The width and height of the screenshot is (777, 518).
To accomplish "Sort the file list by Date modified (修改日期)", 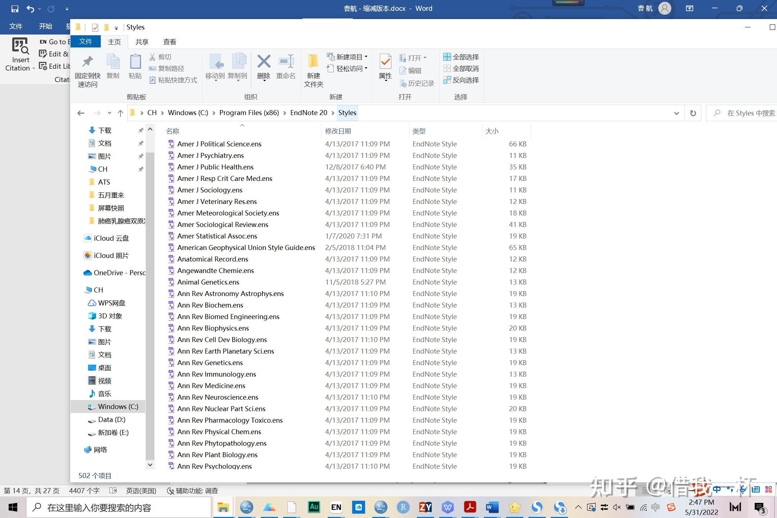I will 365,131.
